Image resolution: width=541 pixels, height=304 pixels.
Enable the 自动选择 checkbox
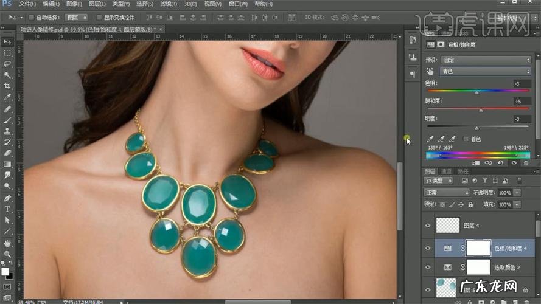(31, 18)
